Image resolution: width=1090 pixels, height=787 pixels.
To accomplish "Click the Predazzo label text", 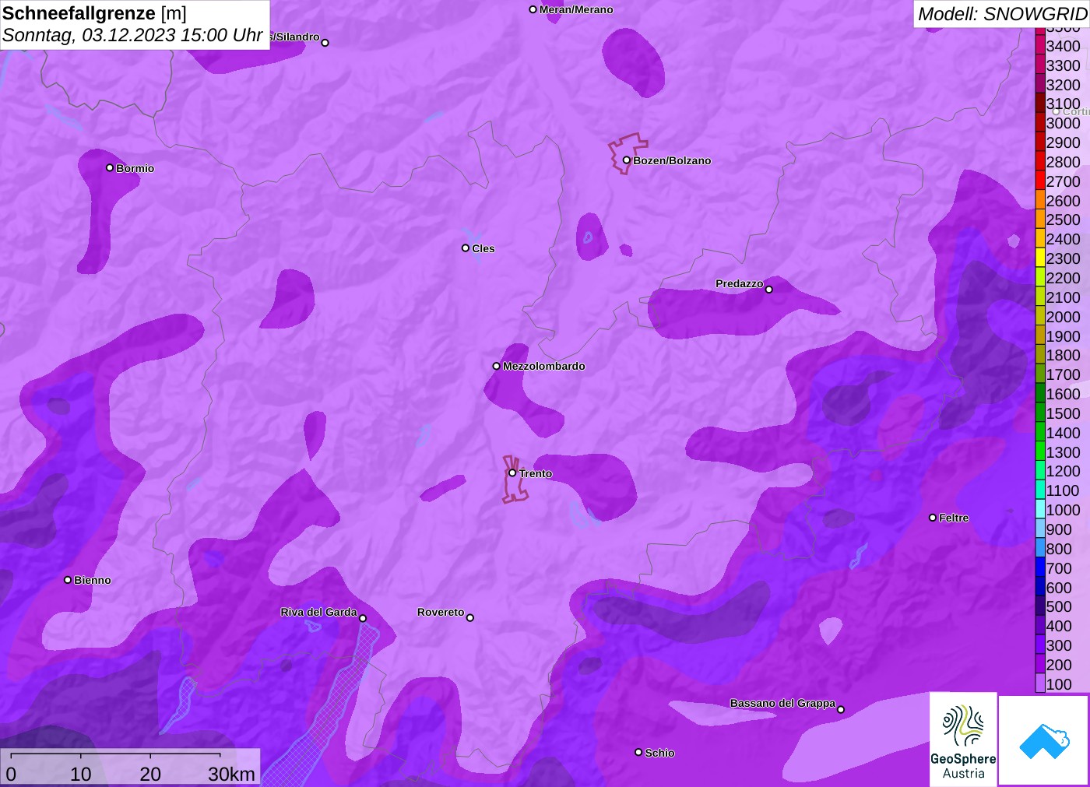I will [739, 283].
